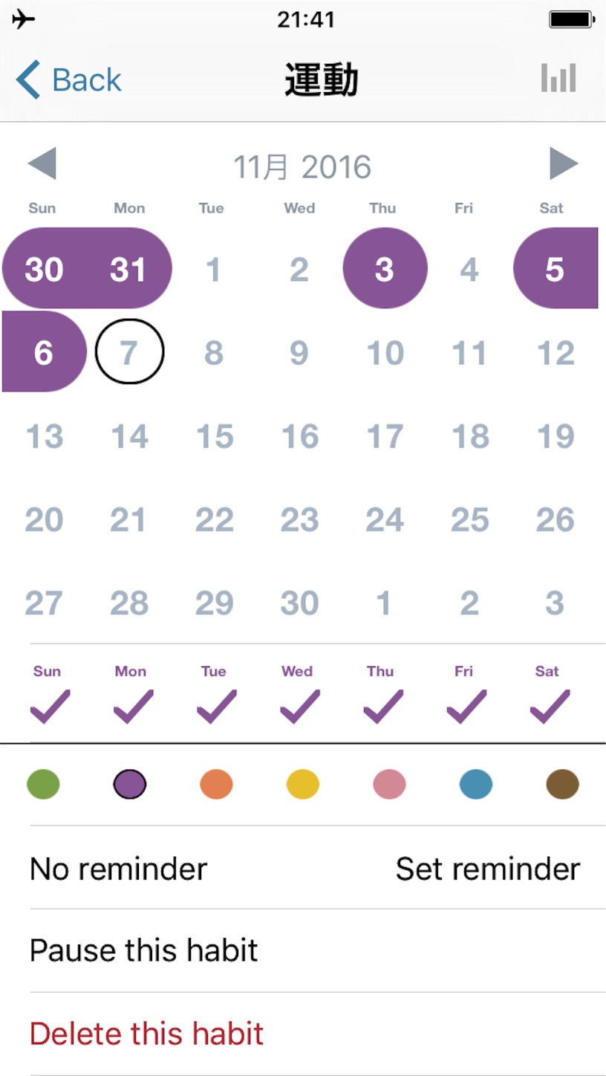The image size is (606, 1076).
Task: Toggle the Wednesday checkmark
Action: [299, 707]
